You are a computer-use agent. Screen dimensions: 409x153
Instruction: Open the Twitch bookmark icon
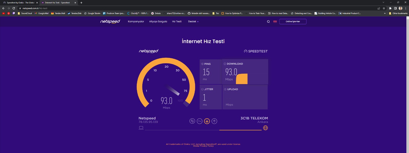click(x=14, y=13)
